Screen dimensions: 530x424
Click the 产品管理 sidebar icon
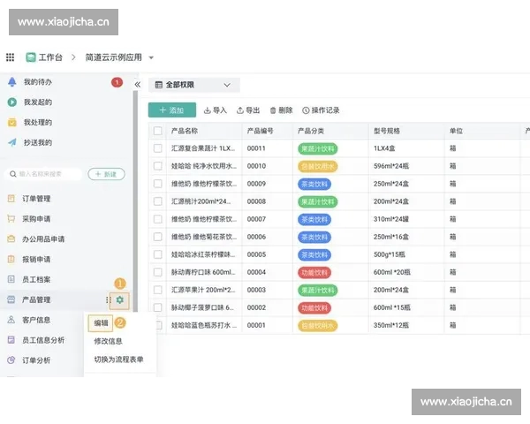(11, 299)
